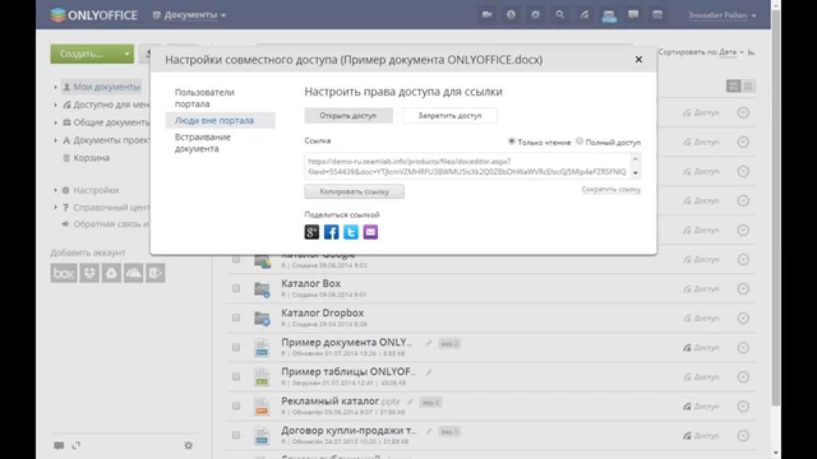Select Пользователи портала tab

click(x=205, y=98)
